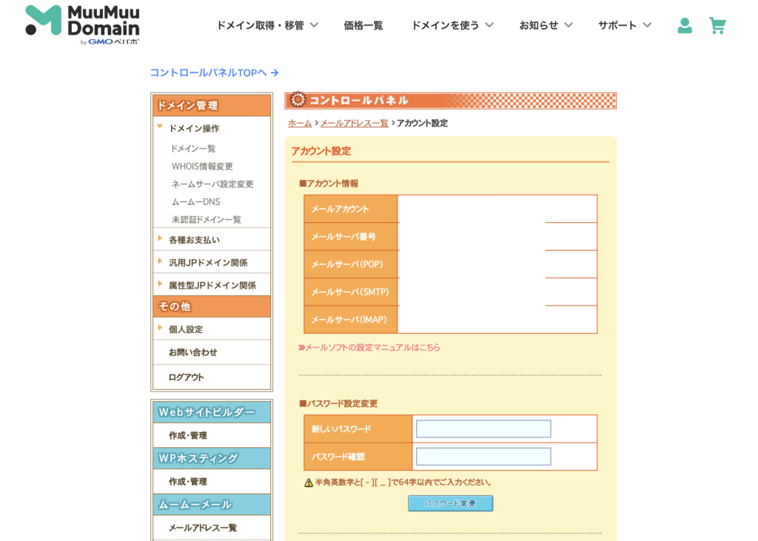The height and width of the screenshot is (541, 758).
Task: Focus the パスワード確認 input field
Action: [x=483, y=457]
